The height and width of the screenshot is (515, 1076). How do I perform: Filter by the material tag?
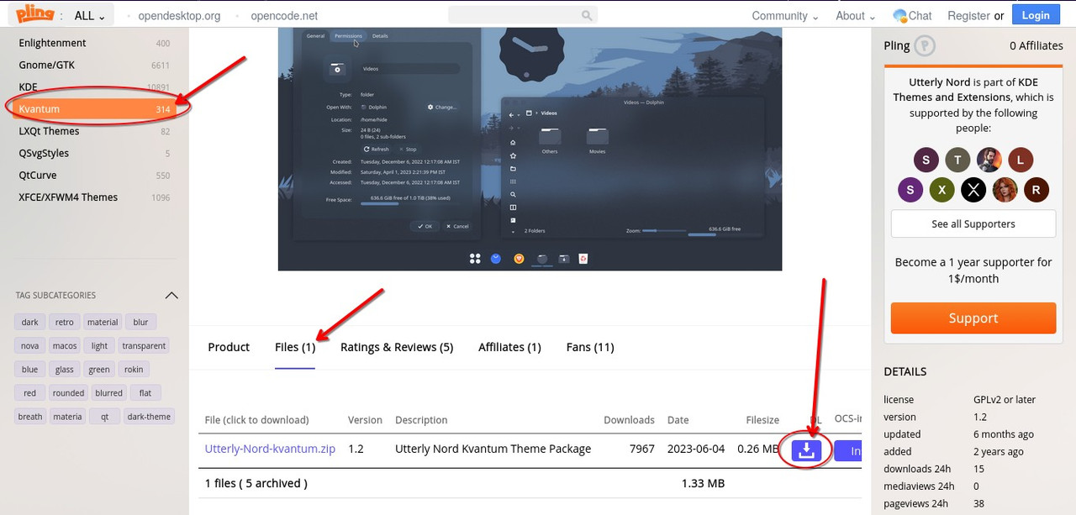click(x=103, y=322)
